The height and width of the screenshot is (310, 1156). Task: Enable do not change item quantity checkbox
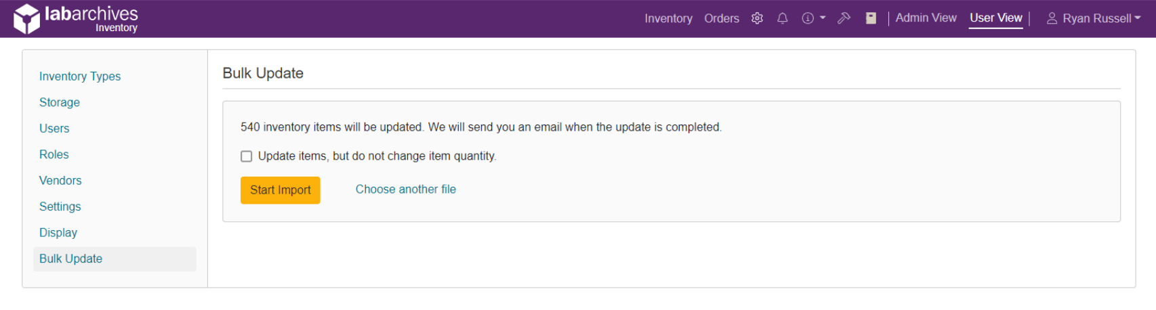pyautogui.click(x=247, y=156)
